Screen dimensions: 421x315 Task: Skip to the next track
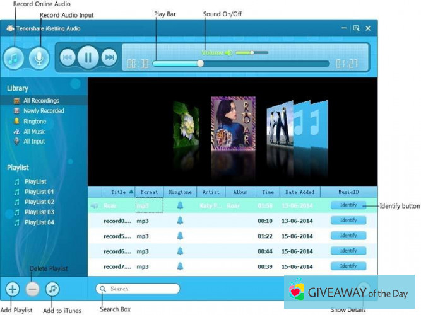(109, 58)
